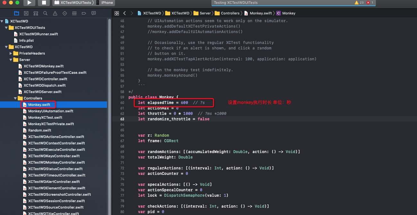
Task: Click the Testing XCTestWDUITests activity status
Action: click(x=236, y=3)
